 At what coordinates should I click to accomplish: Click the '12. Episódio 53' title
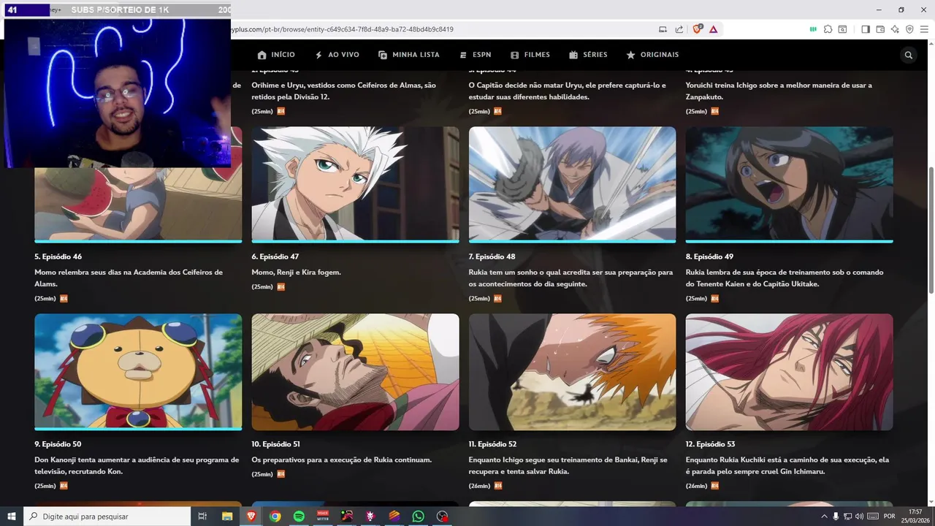pyautogui.click(x=710, y=444)
